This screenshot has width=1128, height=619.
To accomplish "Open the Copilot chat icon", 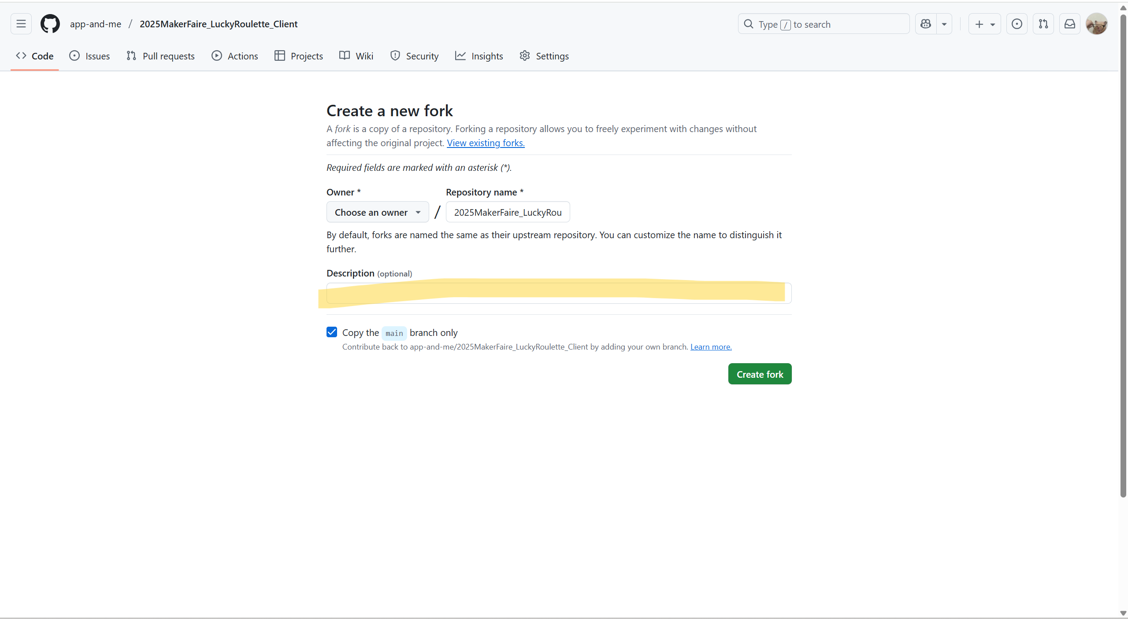I will pos(926,24).
